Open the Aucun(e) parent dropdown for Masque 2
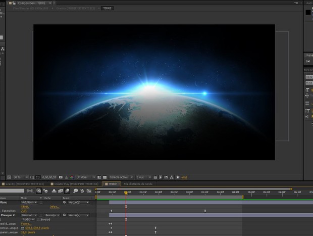Viewport: 313px width, 236px height. [x=78, y=215]
